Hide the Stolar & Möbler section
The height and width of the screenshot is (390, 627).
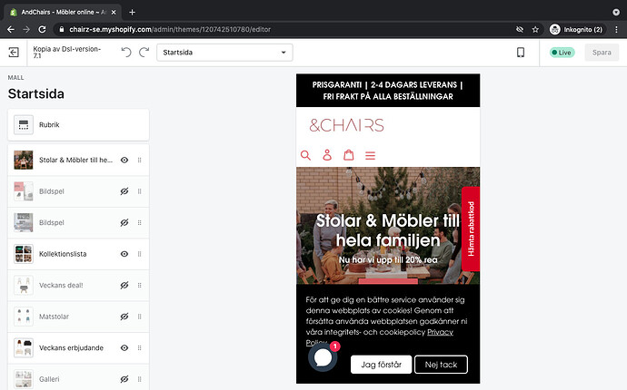(x=124, y=160)
